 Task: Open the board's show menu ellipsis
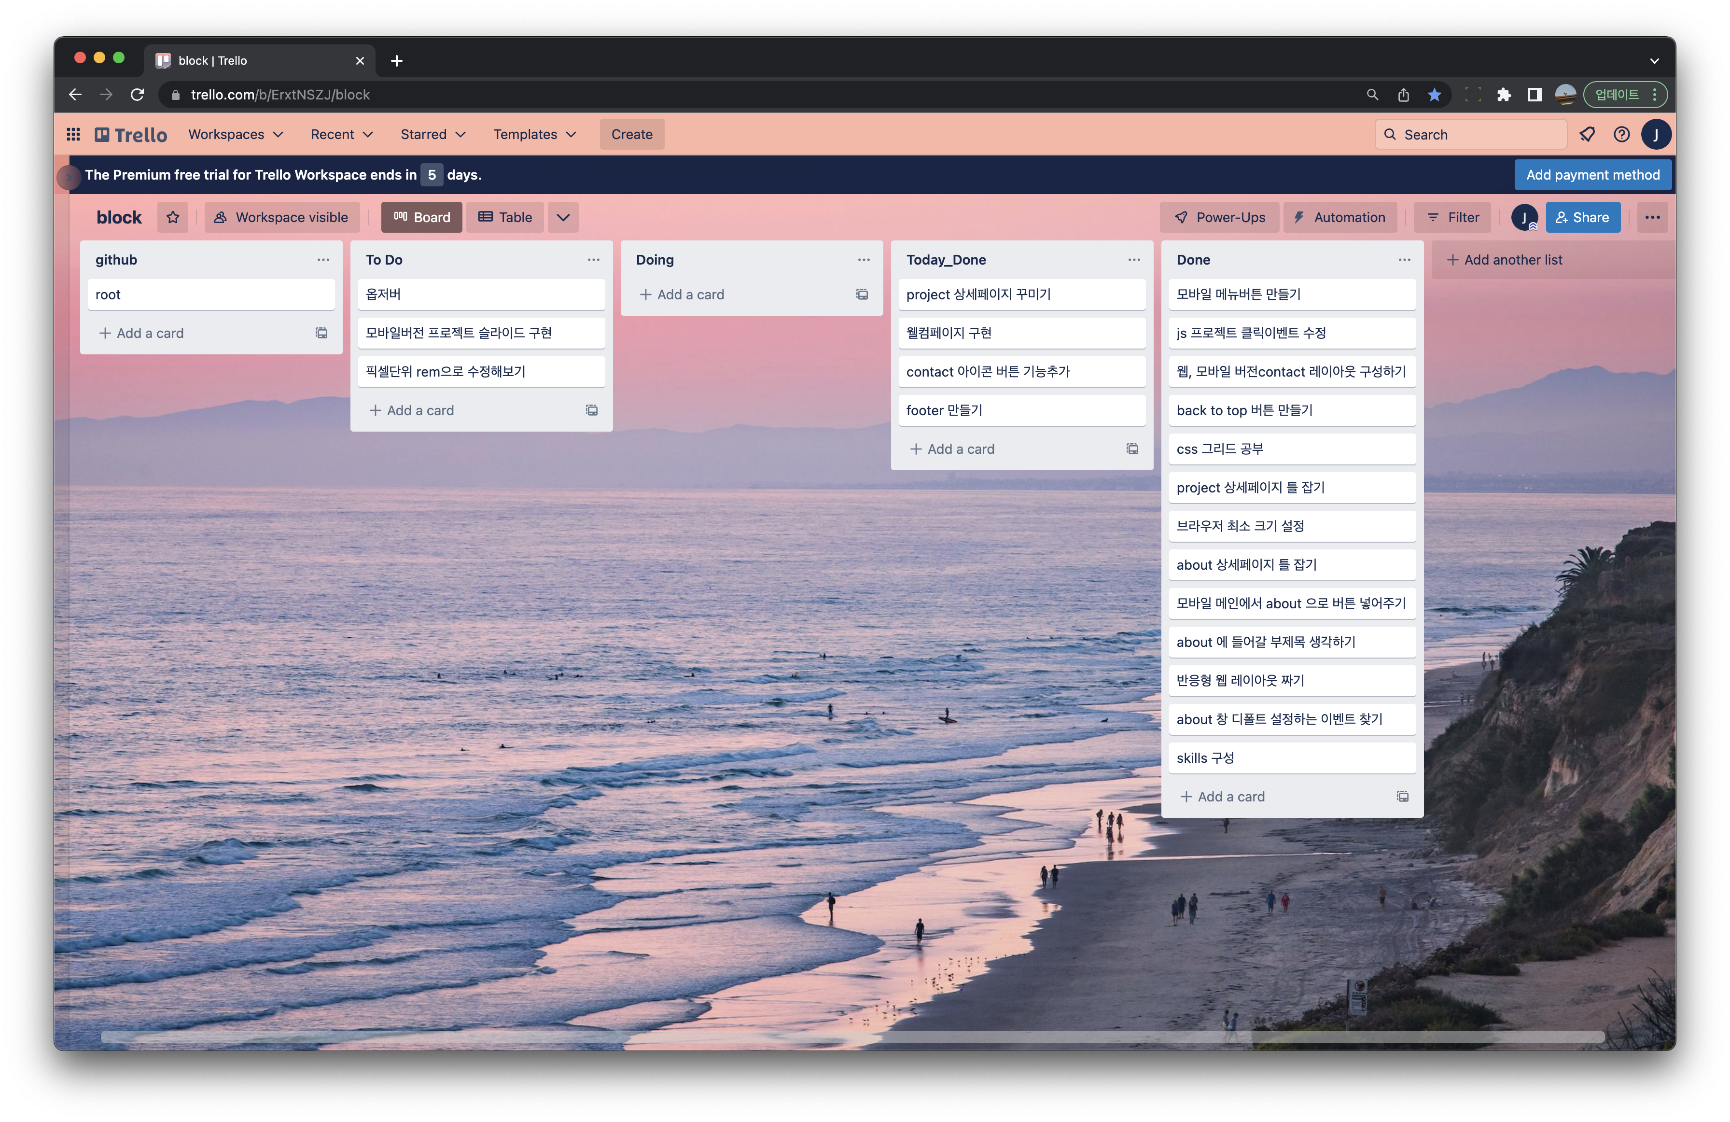tap(1651, 217)
